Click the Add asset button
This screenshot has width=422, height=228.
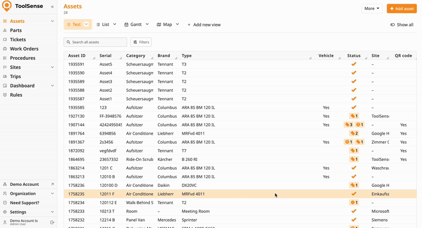[401, 8]
